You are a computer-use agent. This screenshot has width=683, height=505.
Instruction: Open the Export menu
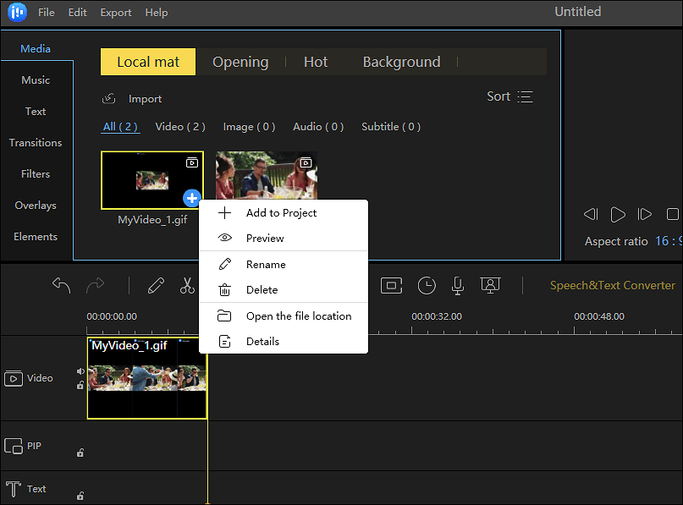(116, 13)
